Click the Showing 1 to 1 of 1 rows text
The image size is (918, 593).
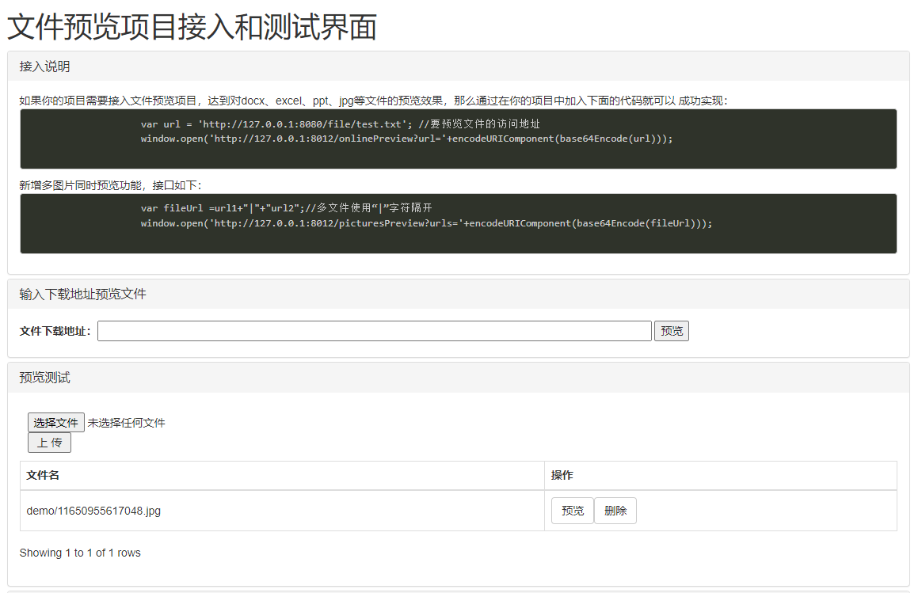(x=80, y=553)
